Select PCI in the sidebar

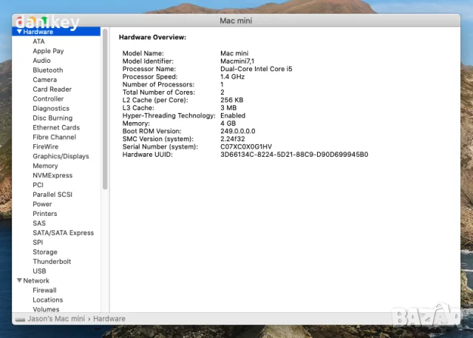[x=38, y=185]
